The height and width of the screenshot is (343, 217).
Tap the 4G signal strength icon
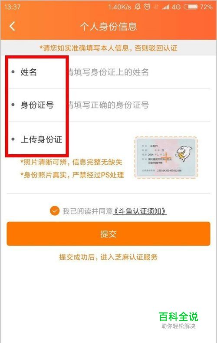pos(171,7)
